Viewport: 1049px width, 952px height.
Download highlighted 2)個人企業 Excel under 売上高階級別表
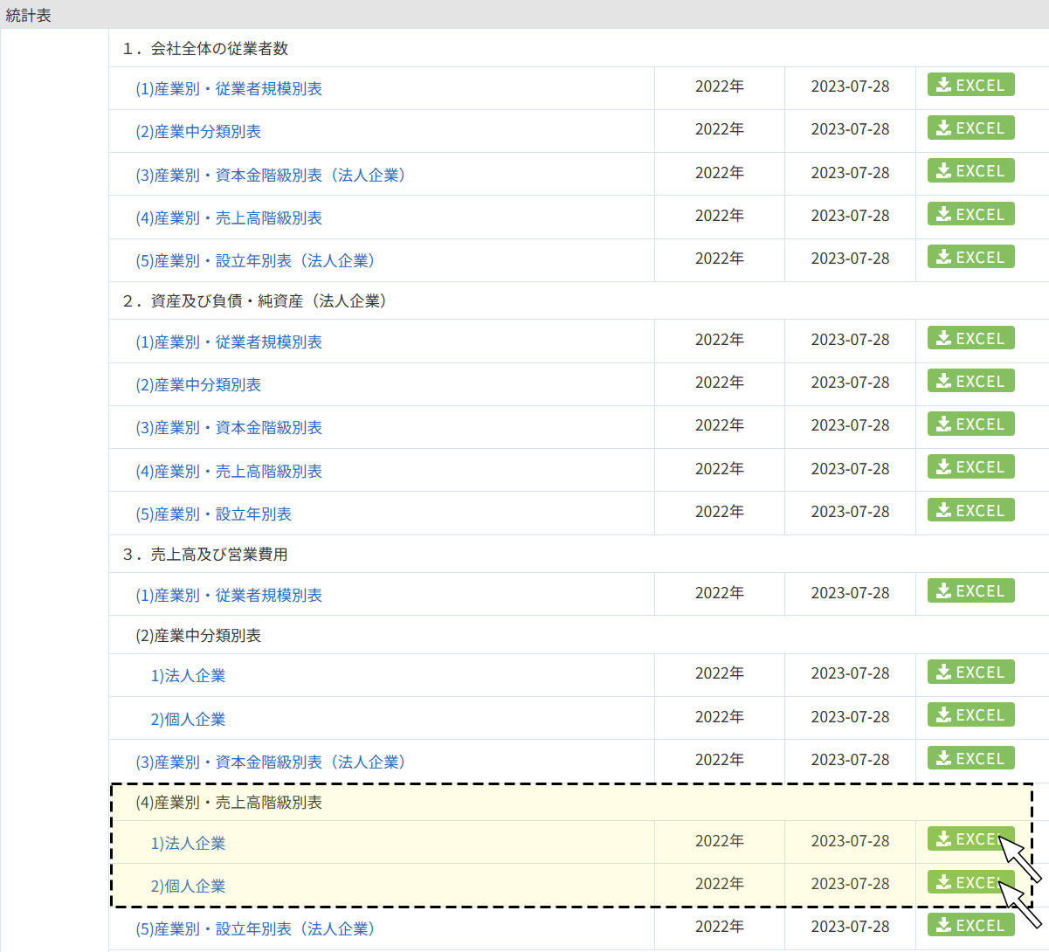point(965,883)
